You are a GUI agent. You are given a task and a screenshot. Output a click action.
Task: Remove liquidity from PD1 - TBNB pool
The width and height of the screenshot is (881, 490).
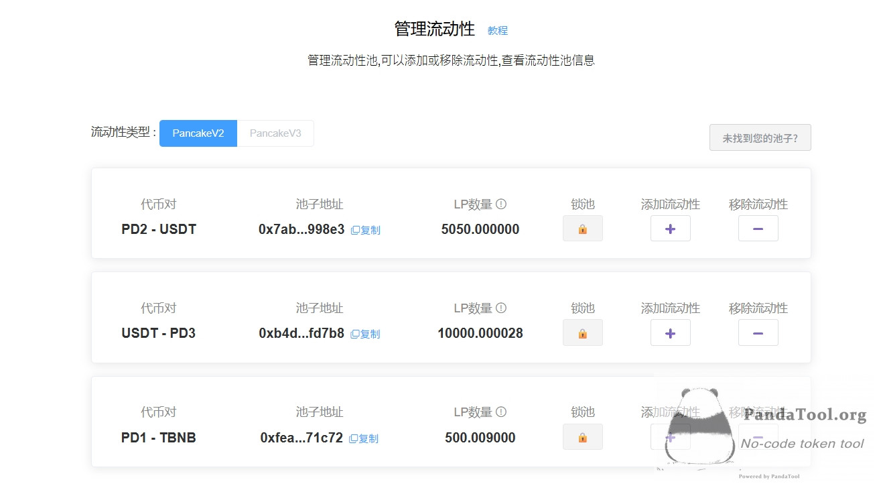758,437
